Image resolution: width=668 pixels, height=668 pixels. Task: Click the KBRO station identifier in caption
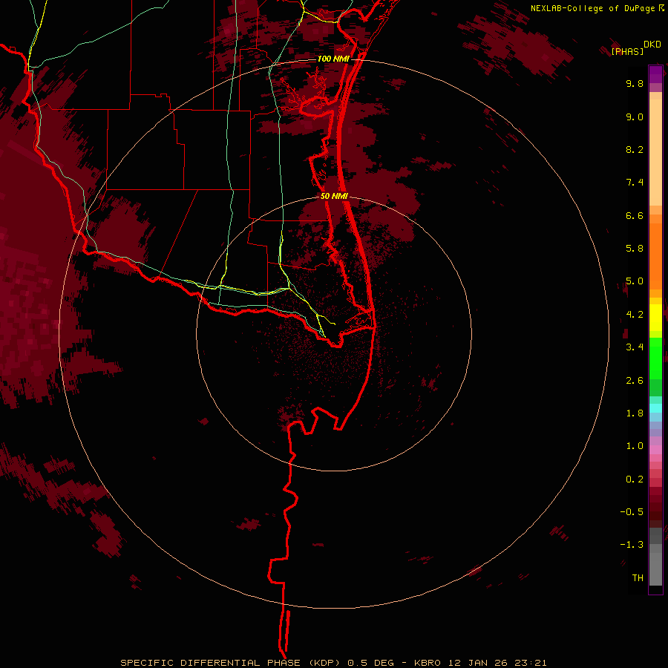click(428, 663)
